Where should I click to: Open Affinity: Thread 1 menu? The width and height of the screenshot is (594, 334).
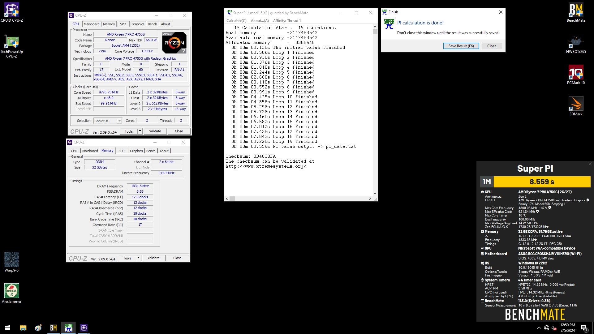point(287,21)
